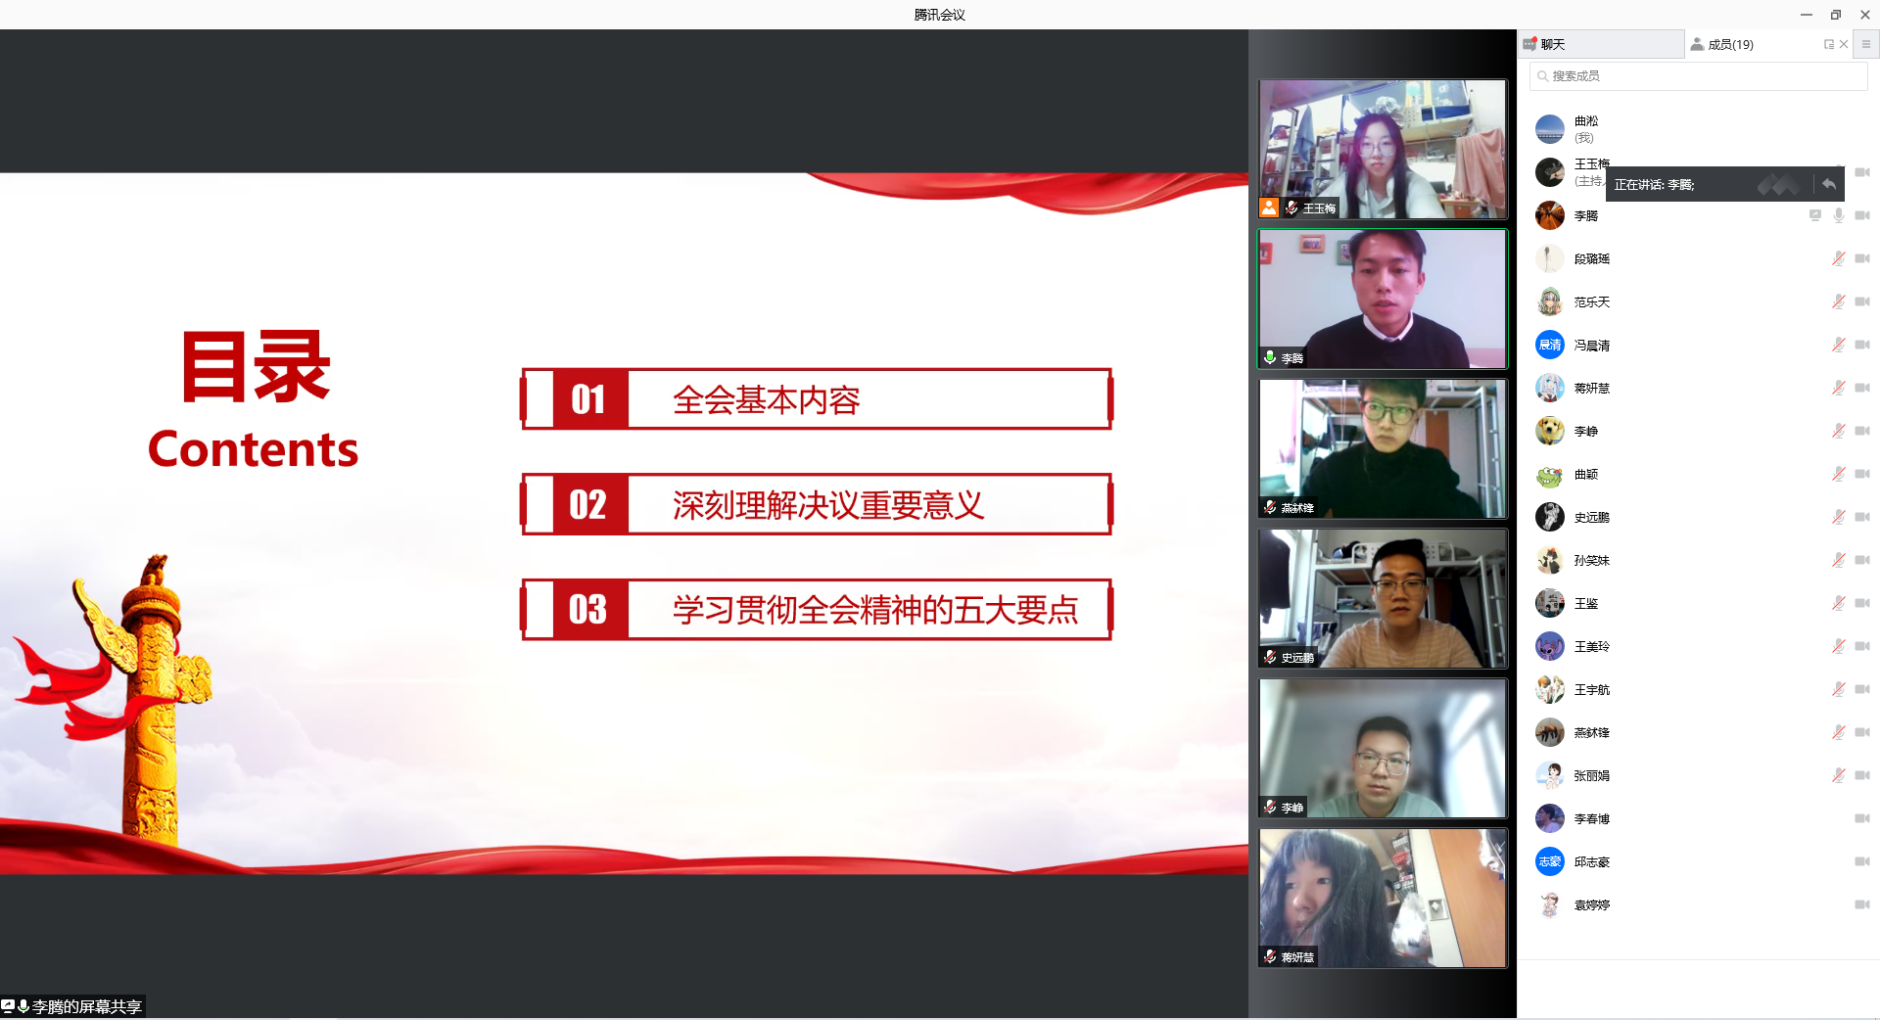
Task: Click 王玉梅's camera icon in member list
Action: 1861,172
